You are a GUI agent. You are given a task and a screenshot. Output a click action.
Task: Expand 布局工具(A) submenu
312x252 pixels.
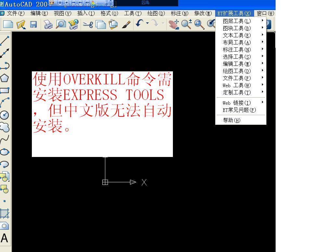241,42
